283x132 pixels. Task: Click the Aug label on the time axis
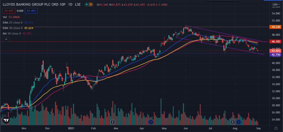[x=235, y=128]
